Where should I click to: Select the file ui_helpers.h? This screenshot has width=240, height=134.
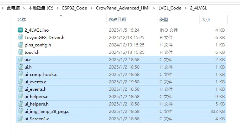tap(37, 104)
